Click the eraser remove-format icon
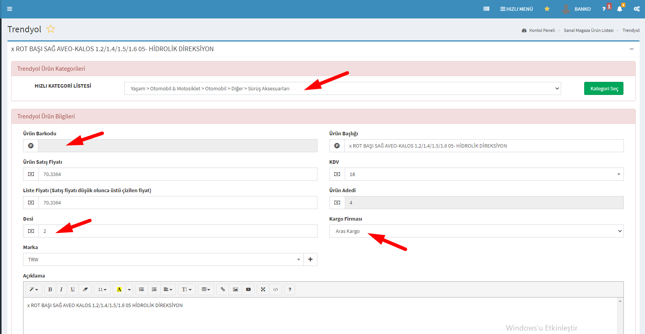This screenshot has width=645, height=334. tap(85, 289)
